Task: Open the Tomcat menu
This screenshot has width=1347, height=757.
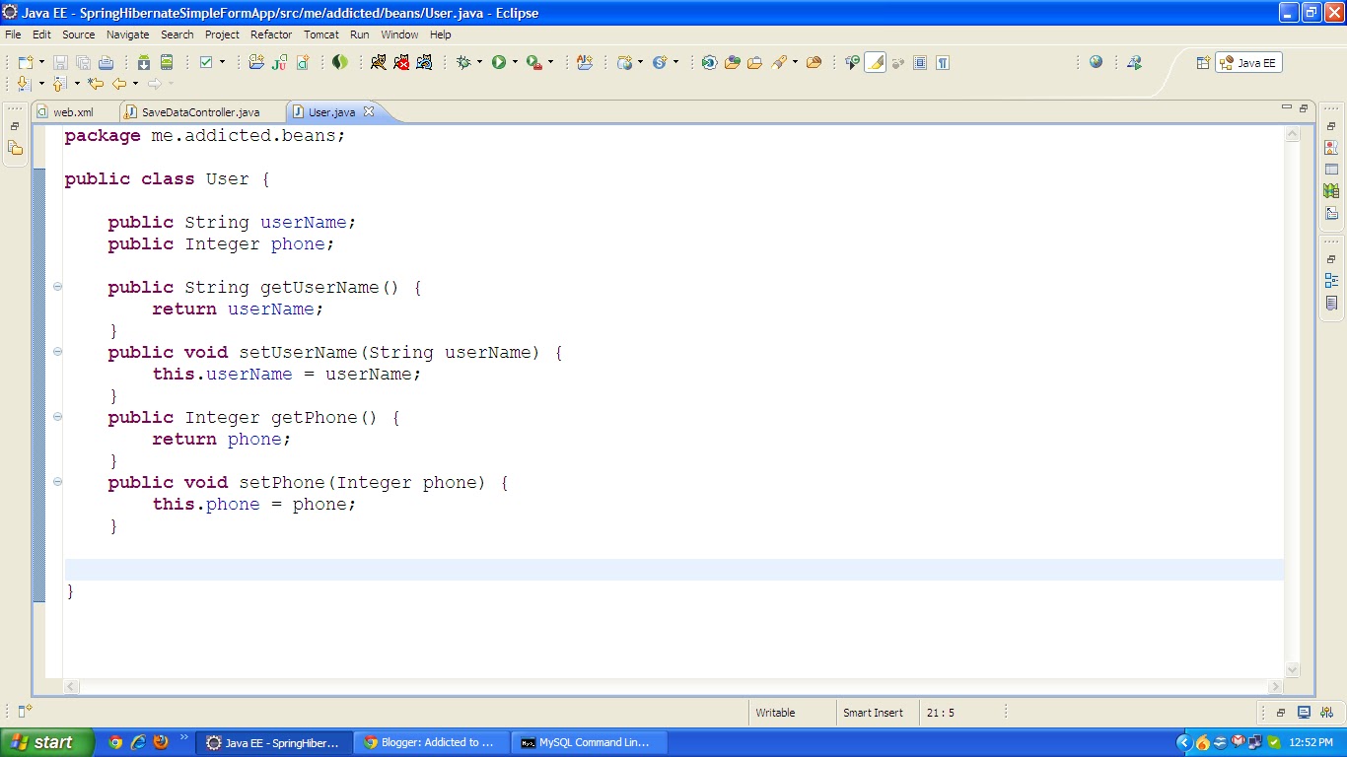Action: pos(321,34)
